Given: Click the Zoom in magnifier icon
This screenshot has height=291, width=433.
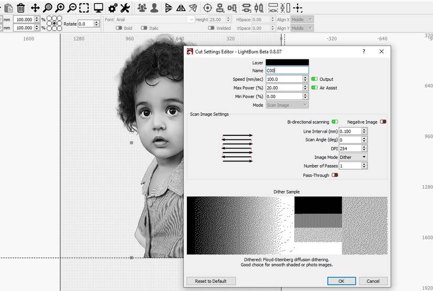Looking at the screenshot, I should point(60,8).
